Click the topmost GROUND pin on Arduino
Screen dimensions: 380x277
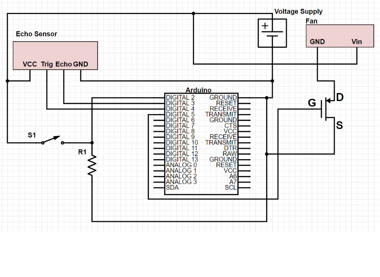pos(223,98)
